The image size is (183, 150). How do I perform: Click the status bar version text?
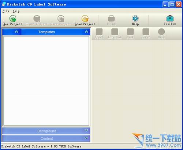pos(41,146)
